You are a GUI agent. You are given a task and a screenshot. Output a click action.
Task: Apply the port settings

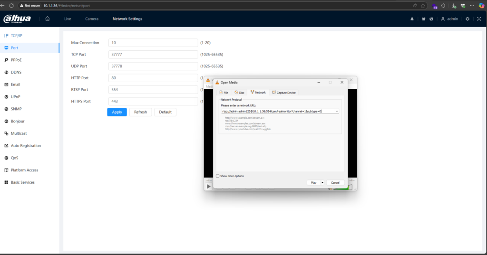pos(117,112)
